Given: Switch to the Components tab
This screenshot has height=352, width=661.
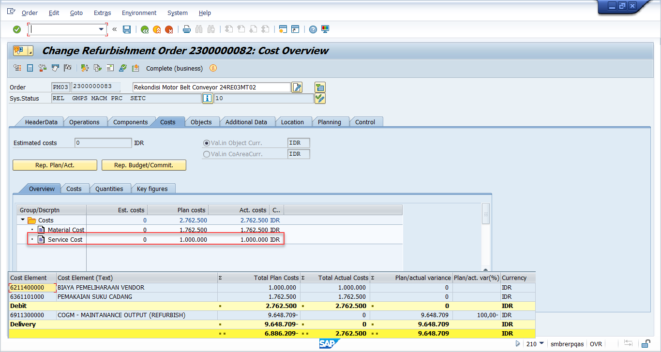Looking at the screenshot, I should point(130,122).
